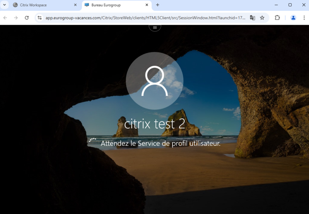Select the Bureau Eurogroup tab
Screen dimensions: 309x214
coord(117,5)
